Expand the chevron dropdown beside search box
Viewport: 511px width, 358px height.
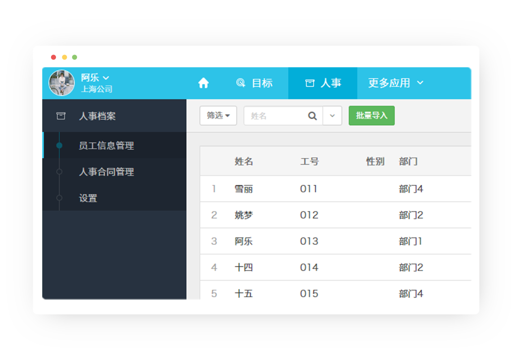tap(332, 116)
